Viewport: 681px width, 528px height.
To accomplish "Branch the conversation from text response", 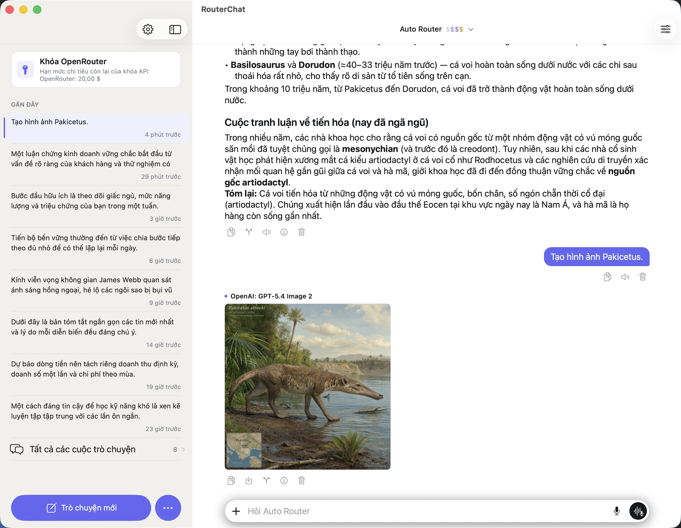I will coord(249,232).
